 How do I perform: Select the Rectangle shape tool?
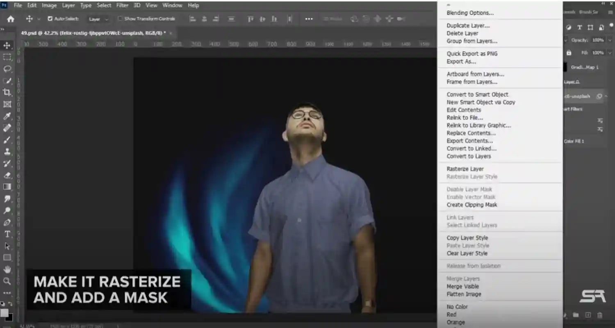[7, 258]
